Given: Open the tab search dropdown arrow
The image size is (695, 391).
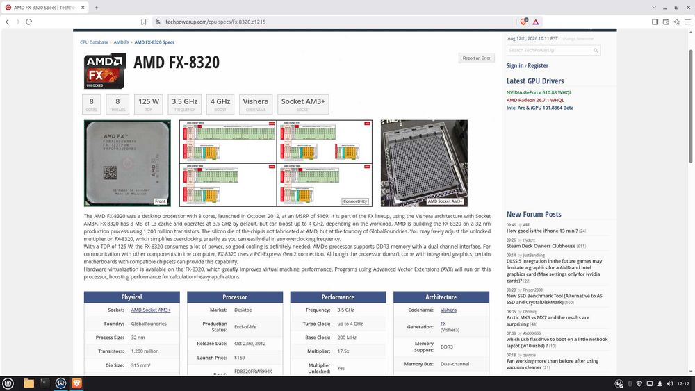Looking at the screenshot, I should tap(654, 8).
